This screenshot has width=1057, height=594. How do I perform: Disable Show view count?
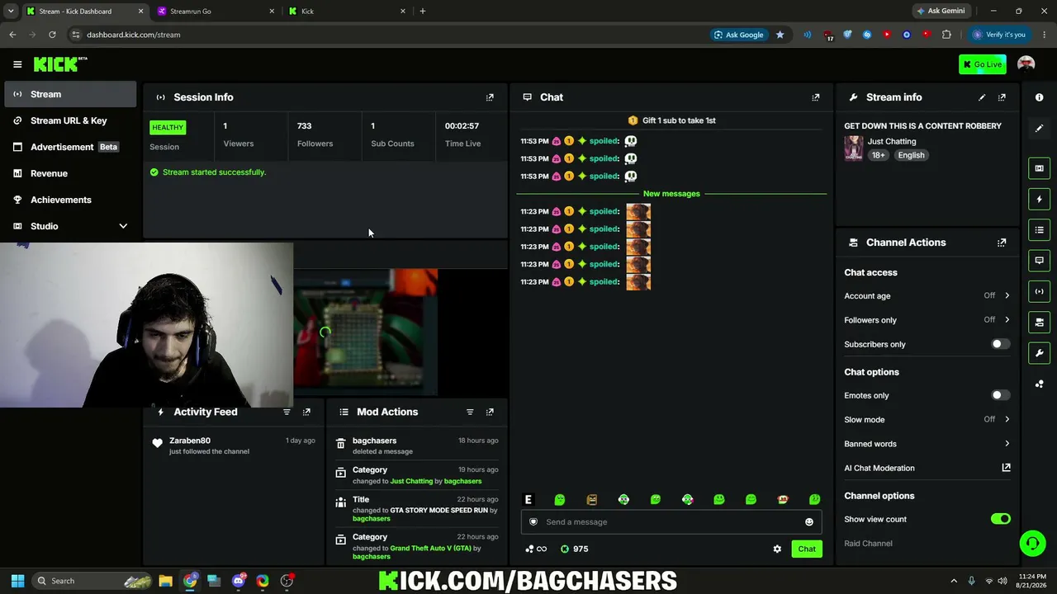click(1000, 519)
